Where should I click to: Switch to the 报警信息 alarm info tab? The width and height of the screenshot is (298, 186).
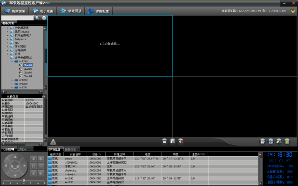point(70,149)
